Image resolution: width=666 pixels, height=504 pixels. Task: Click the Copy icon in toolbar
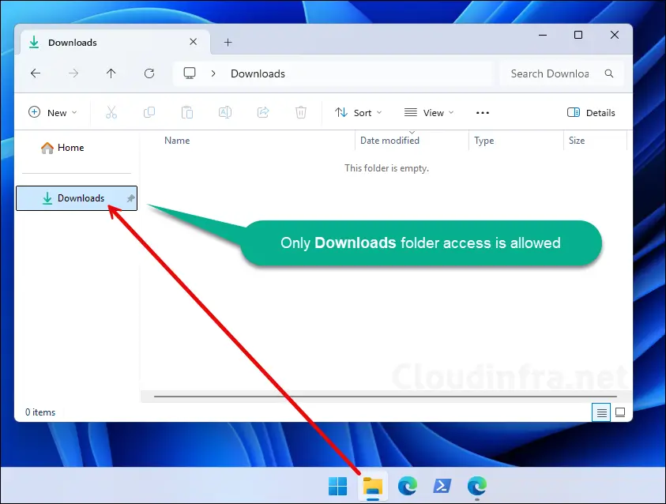point(149,113)
